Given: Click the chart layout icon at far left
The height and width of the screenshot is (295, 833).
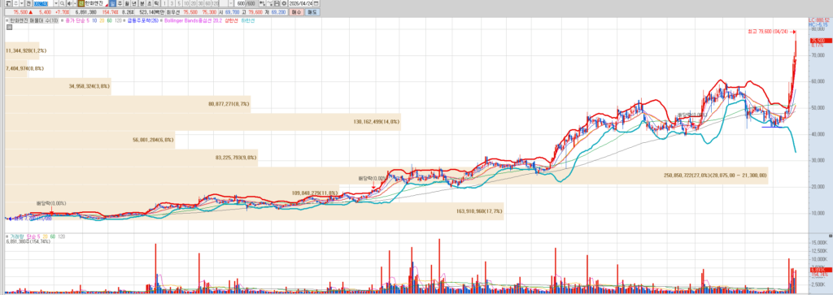Looking at the screenshot, I should point(8,3).
